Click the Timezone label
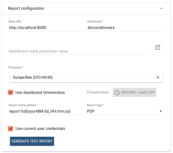Image resolution: width=173 pixels, height=153 pixels. point(16,68)
